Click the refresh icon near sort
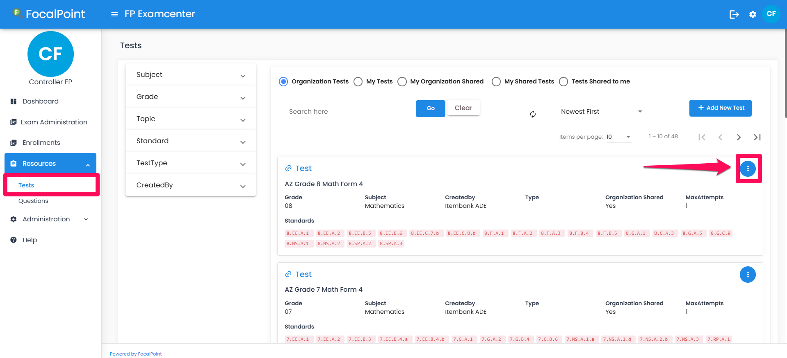 point(533,114)
